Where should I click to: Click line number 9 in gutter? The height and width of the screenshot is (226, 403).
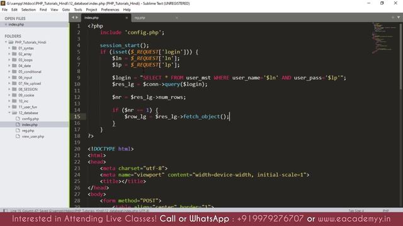point(78,78)
